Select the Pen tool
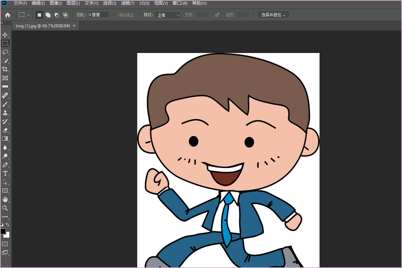This screenshot has height=268, width=402. click(5, 165)
